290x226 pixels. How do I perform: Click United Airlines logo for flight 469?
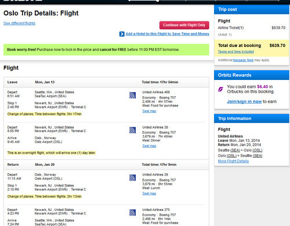pyautogui.click(x=132, y=95)
